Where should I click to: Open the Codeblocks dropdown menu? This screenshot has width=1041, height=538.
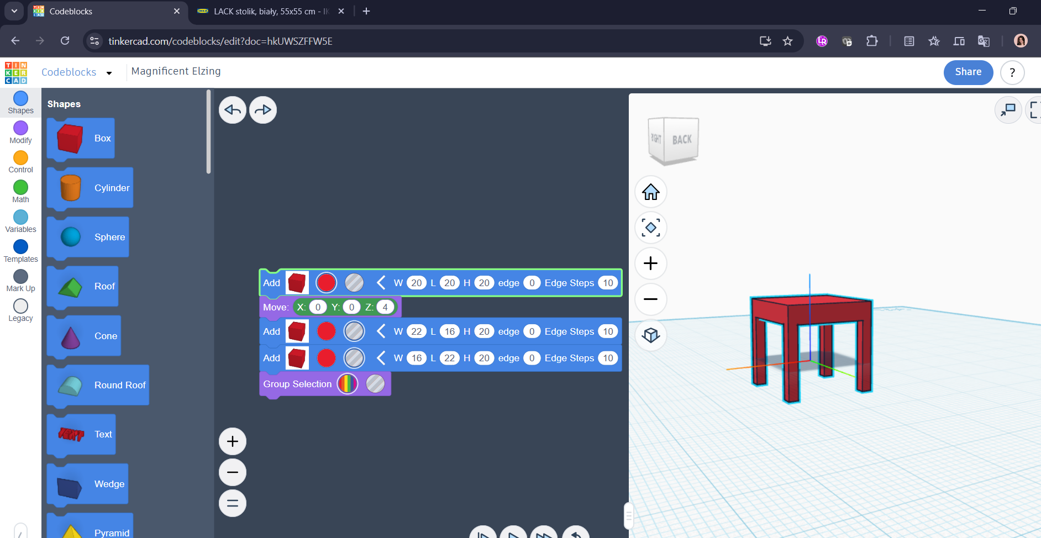pyautogui.click(x=109, y=73)
